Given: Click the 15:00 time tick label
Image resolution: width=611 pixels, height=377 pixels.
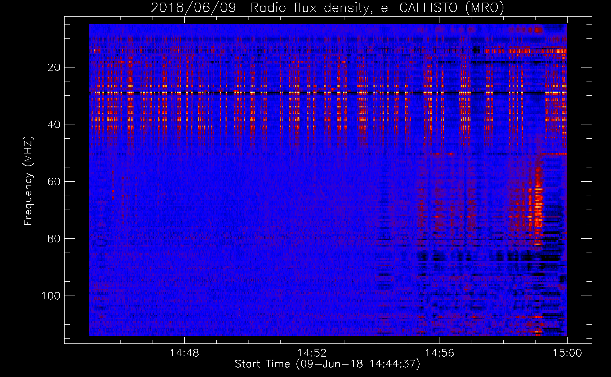Looking at the screenshot, I should 567,353.
